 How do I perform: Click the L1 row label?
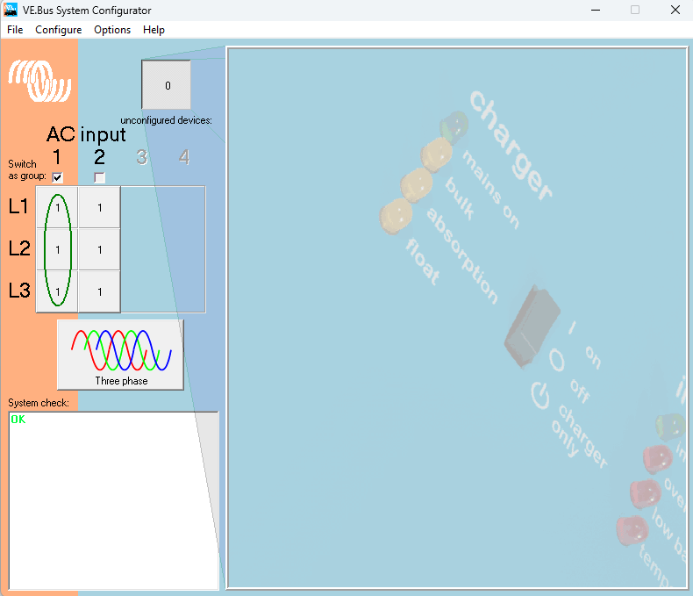coord(18,206)
